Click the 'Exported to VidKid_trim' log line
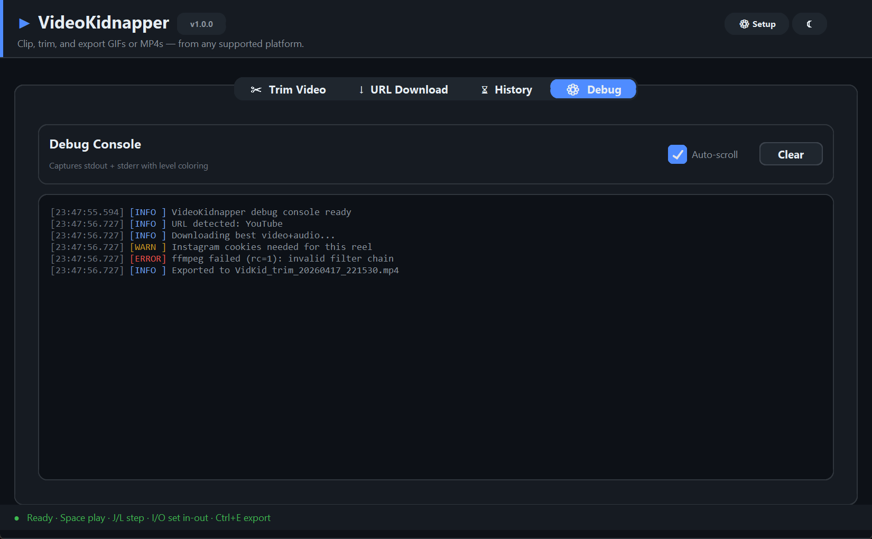This screenshot has height=539, width=872. [x=225, y=270]
